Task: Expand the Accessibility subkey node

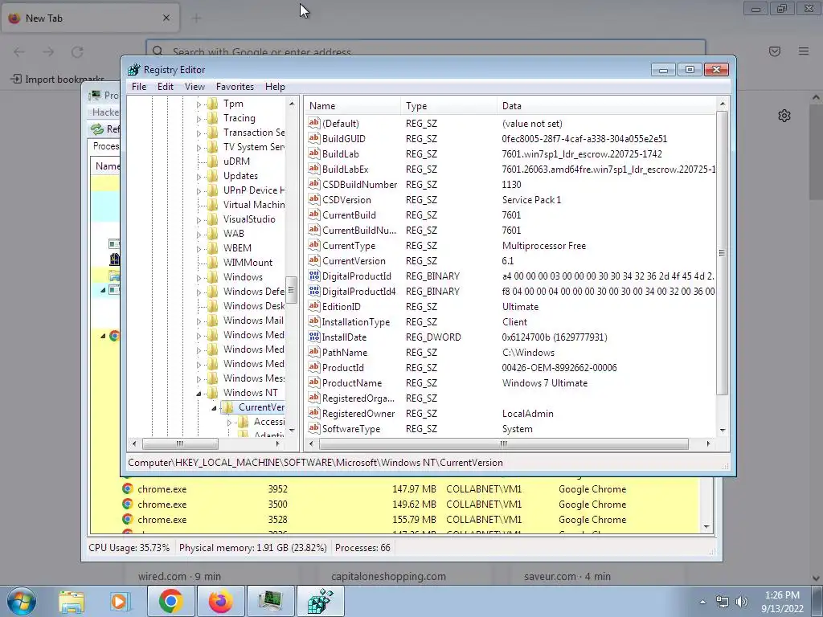Action: coord(229,423)
